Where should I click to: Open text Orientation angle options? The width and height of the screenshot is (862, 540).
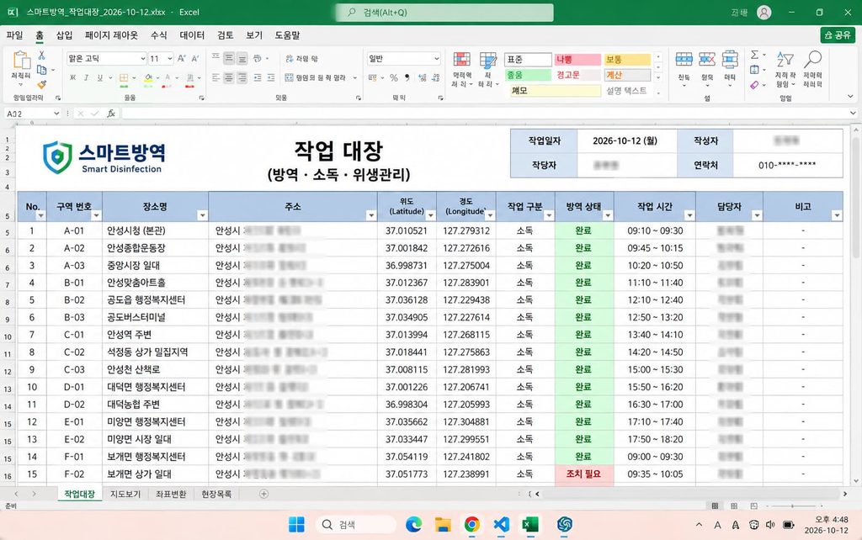coord(257,58)
